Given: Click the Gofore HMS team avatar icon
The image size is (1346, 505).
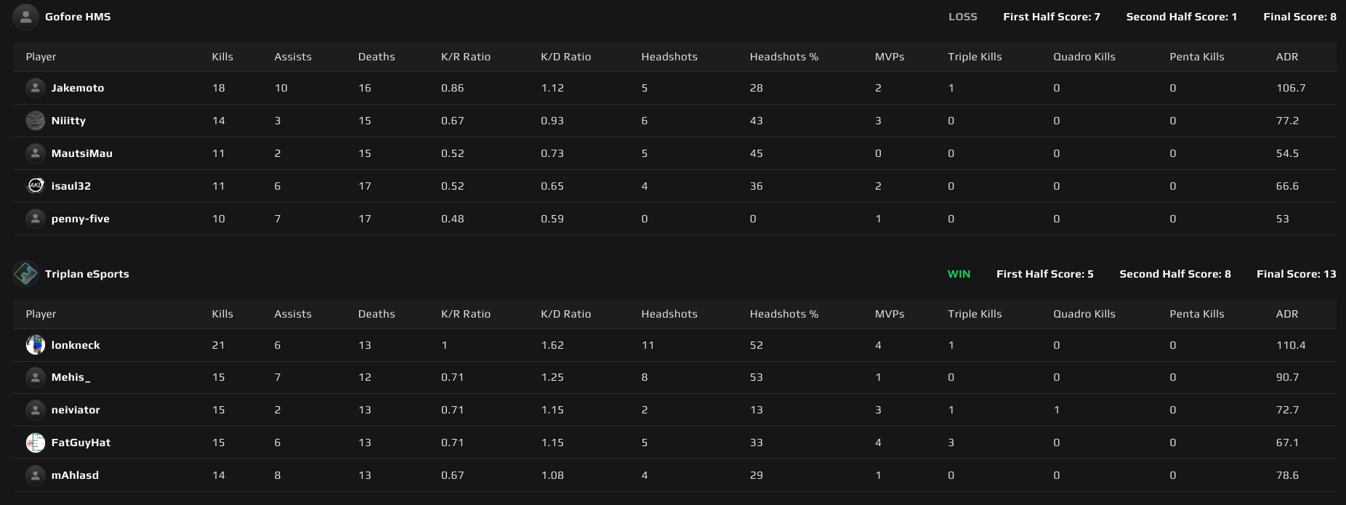Looking at the screenshot, I should (26, 16).
